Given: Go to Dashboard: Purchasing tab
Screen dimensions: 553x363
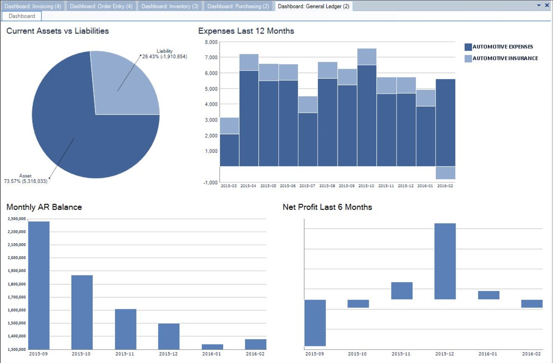Looking at the screenshot, I should [238, 6].
